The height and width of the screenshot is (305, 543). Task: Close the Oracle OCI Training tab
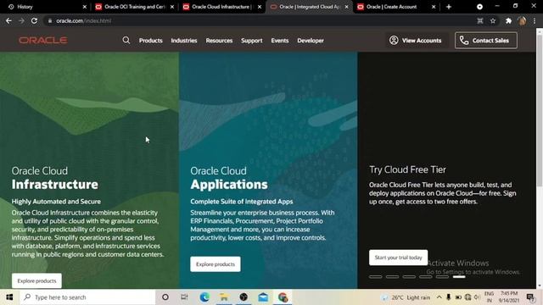[172, 7]
